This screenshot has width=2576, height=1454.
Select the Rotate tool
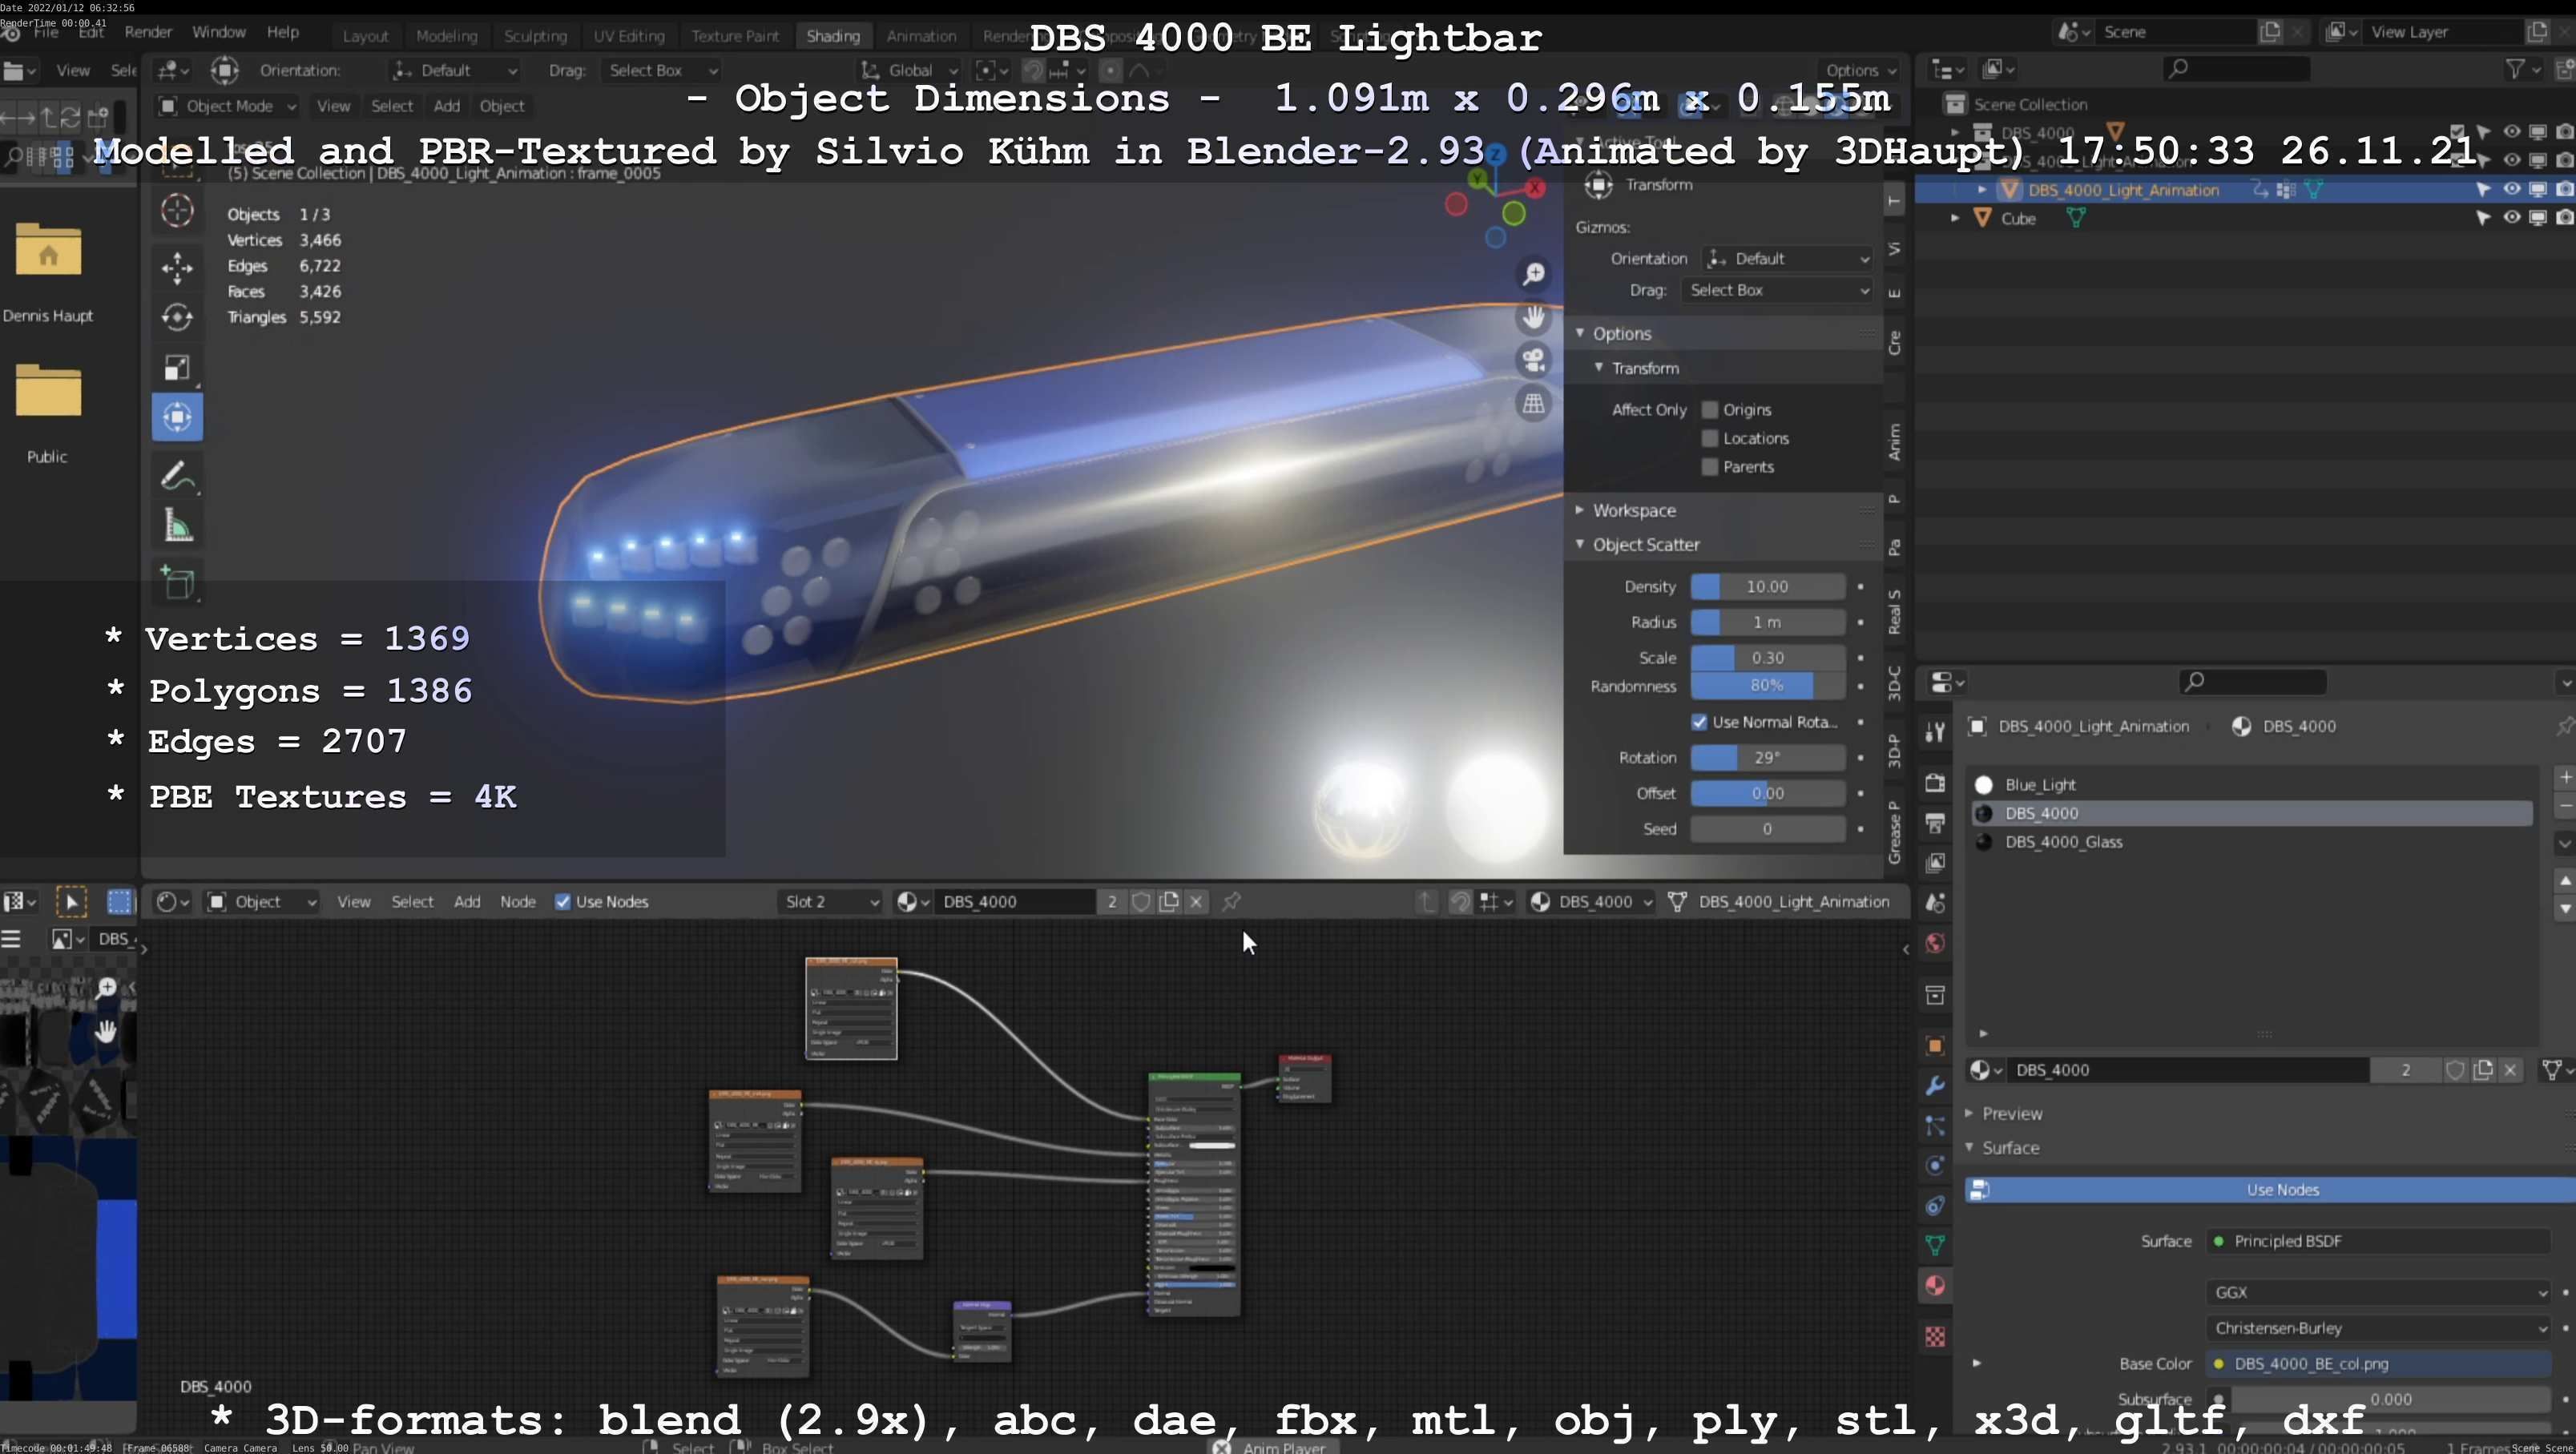pos(177,317)
